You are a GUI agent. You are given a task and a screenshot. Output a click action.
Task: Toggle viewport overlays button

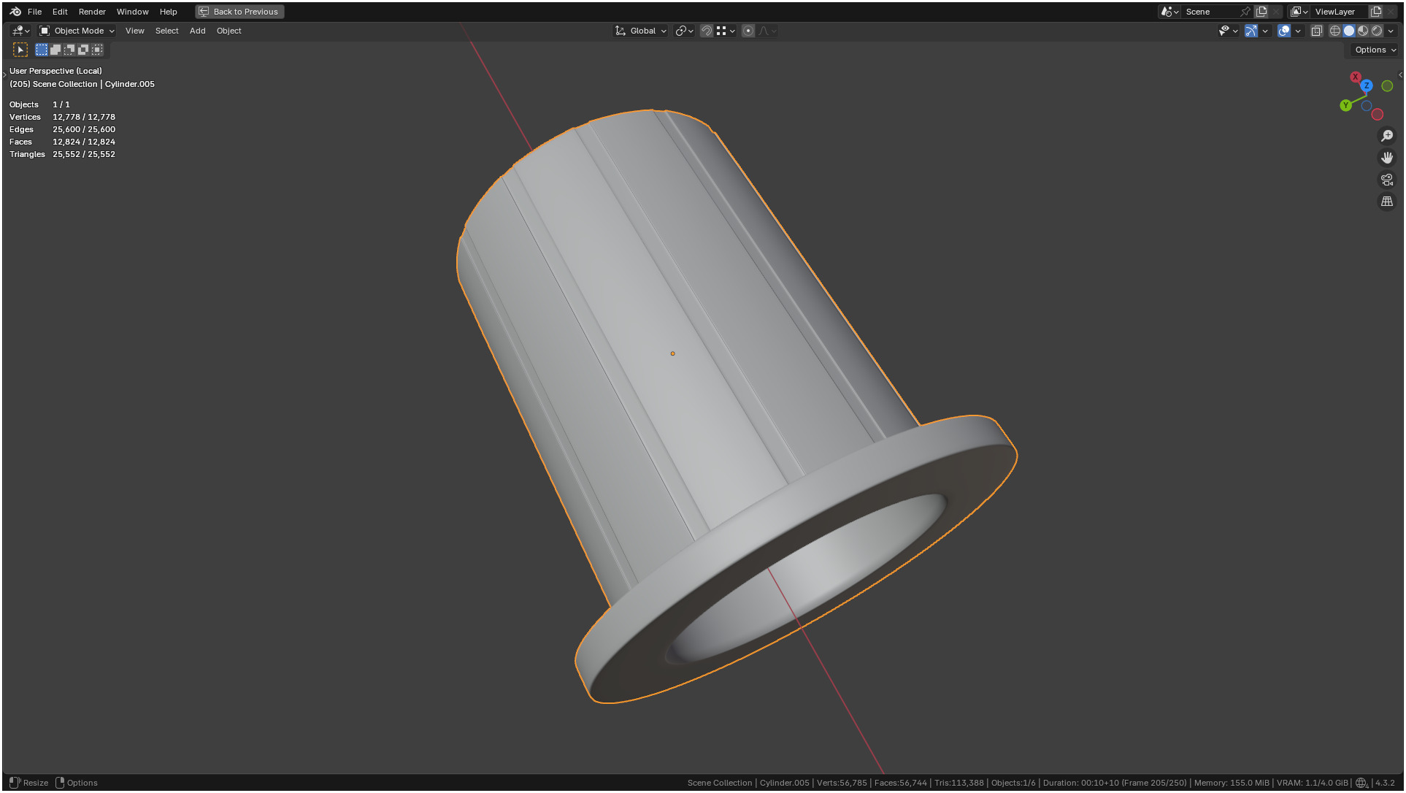click(x=1284, y=31)
